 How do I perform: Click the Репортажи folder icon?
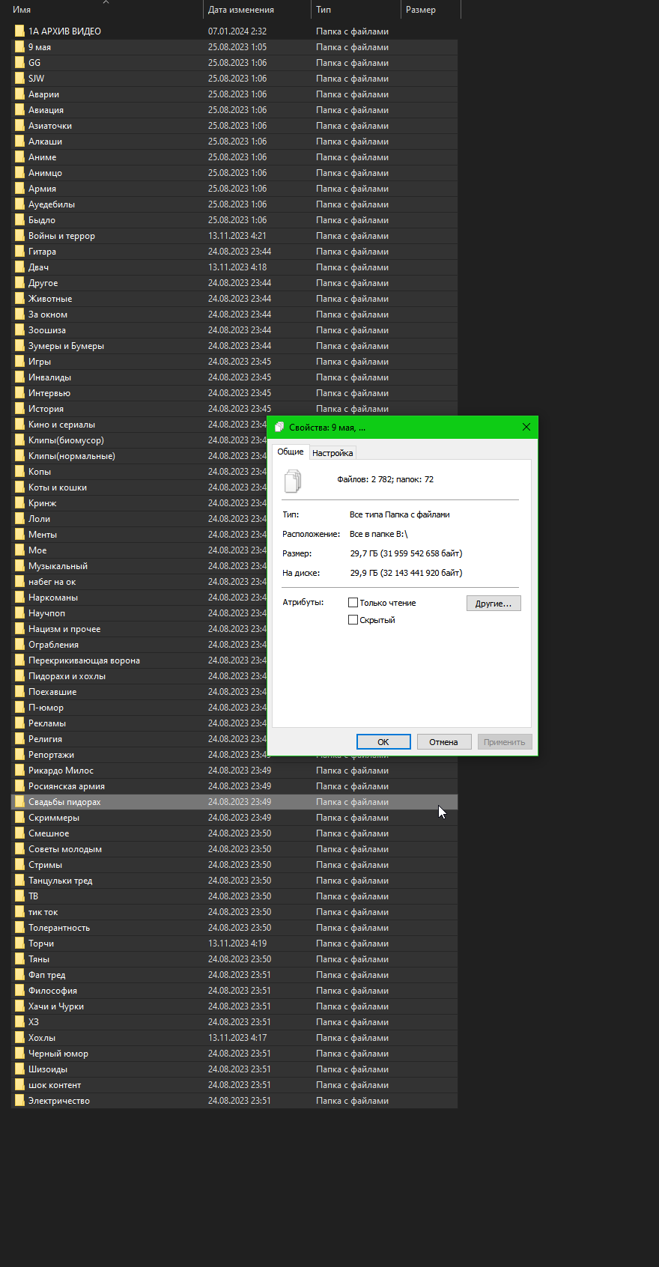point(19,755)
